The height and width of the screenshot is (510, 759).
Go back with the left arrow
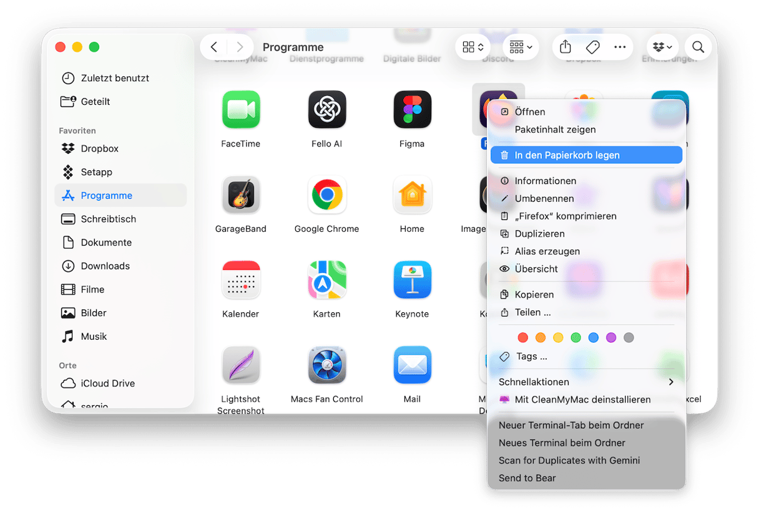(x=214, y=47)
